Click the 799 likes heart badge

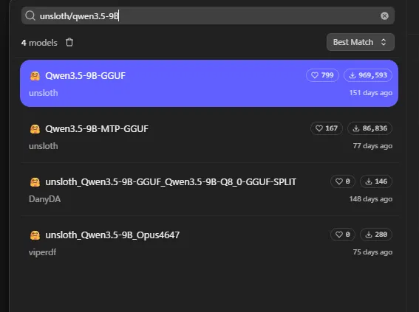click(322, 75)
